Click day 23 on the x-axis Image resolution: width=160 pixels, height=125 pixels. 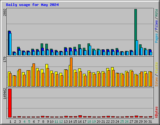coord(112,122)
